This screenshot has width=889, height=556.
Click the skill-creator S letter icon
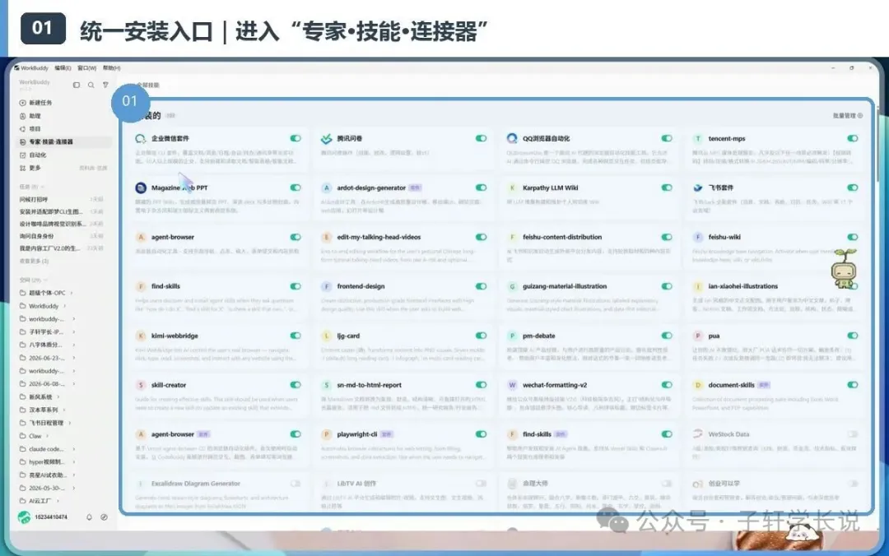click(x=141, y=385)
